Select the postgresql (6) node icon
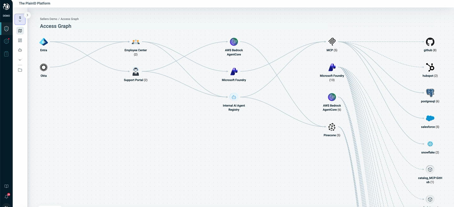454x207 pixels. [430, 93]
